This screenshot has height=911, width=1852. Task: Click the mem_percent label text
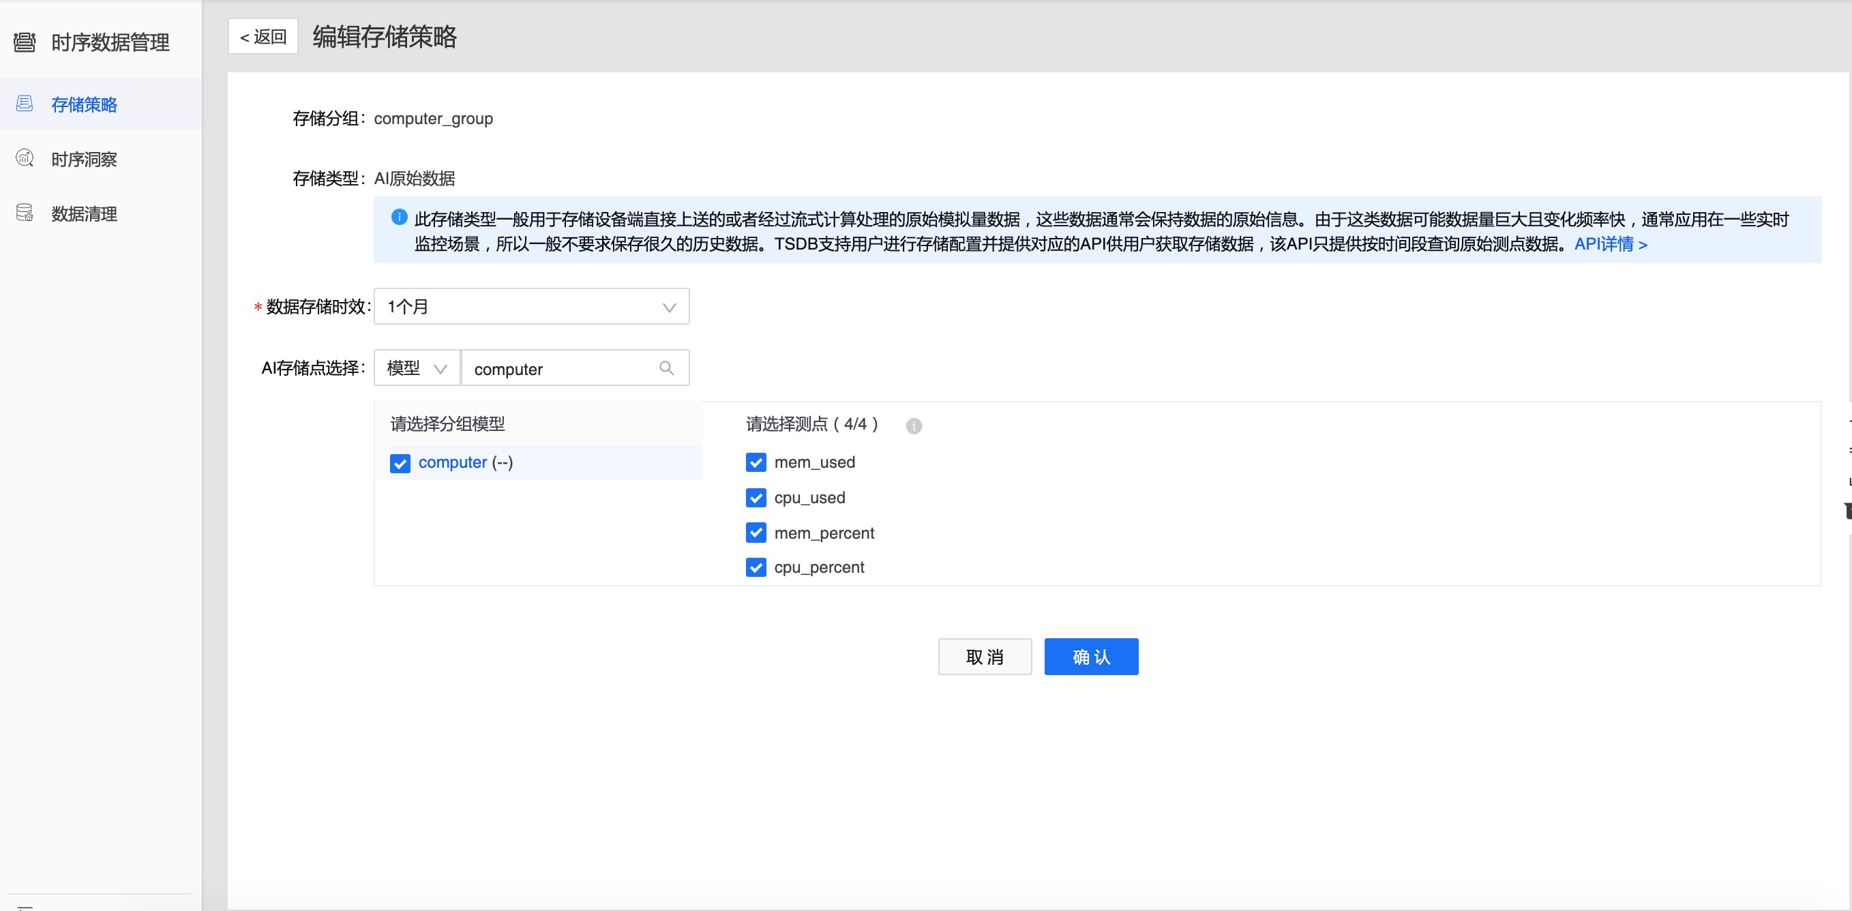[824, 533]
